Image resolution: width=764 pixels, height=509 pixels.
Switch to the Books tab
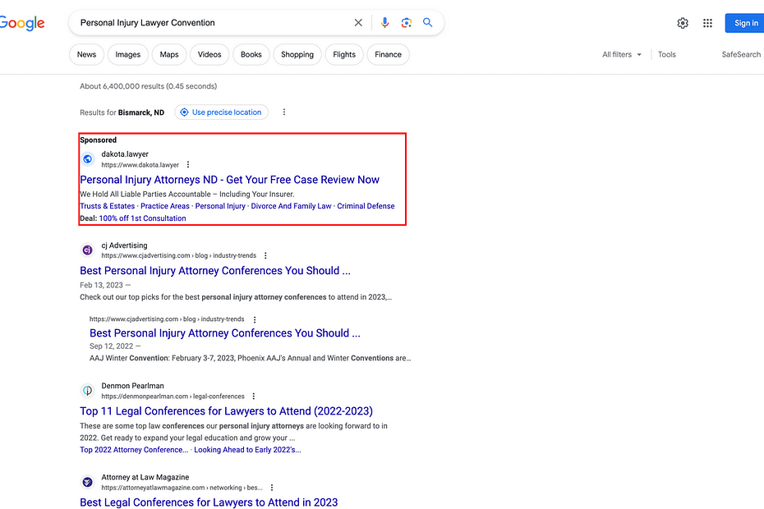coord(251,54)
